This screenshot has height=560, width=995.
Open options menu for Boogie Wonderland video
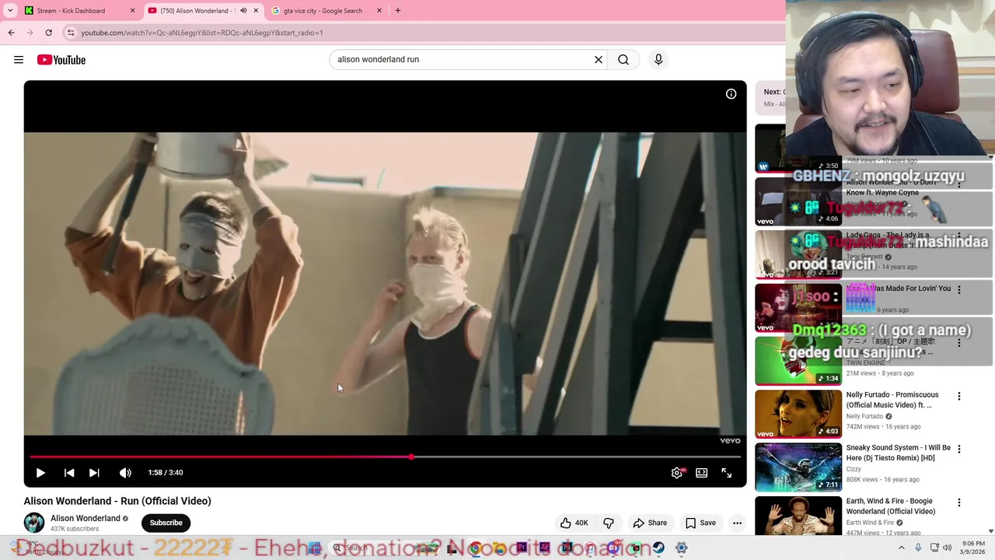tap(958, 502)
